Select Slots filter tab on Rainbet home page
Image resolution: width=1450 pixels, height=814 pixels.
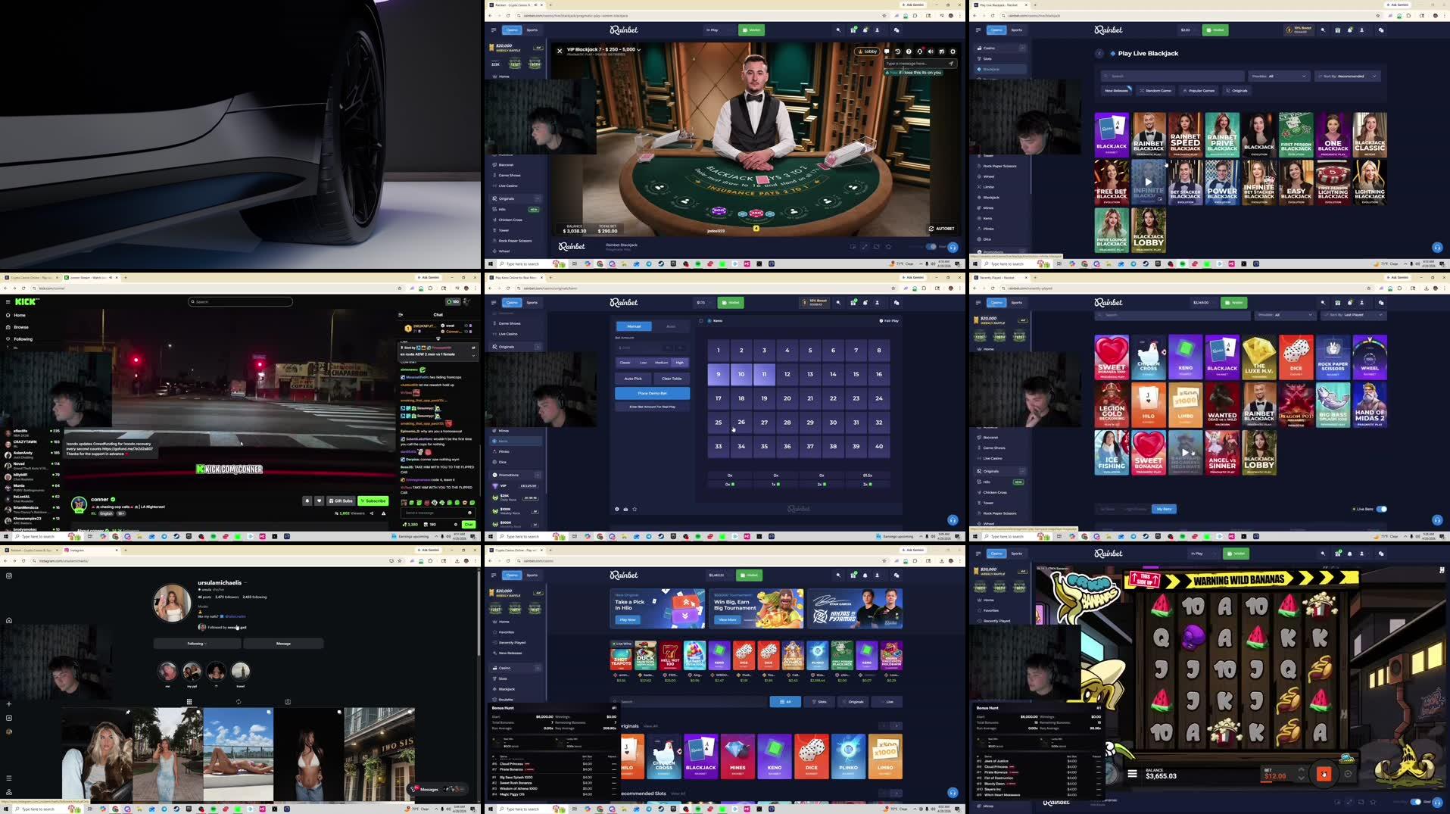point(819,702)
